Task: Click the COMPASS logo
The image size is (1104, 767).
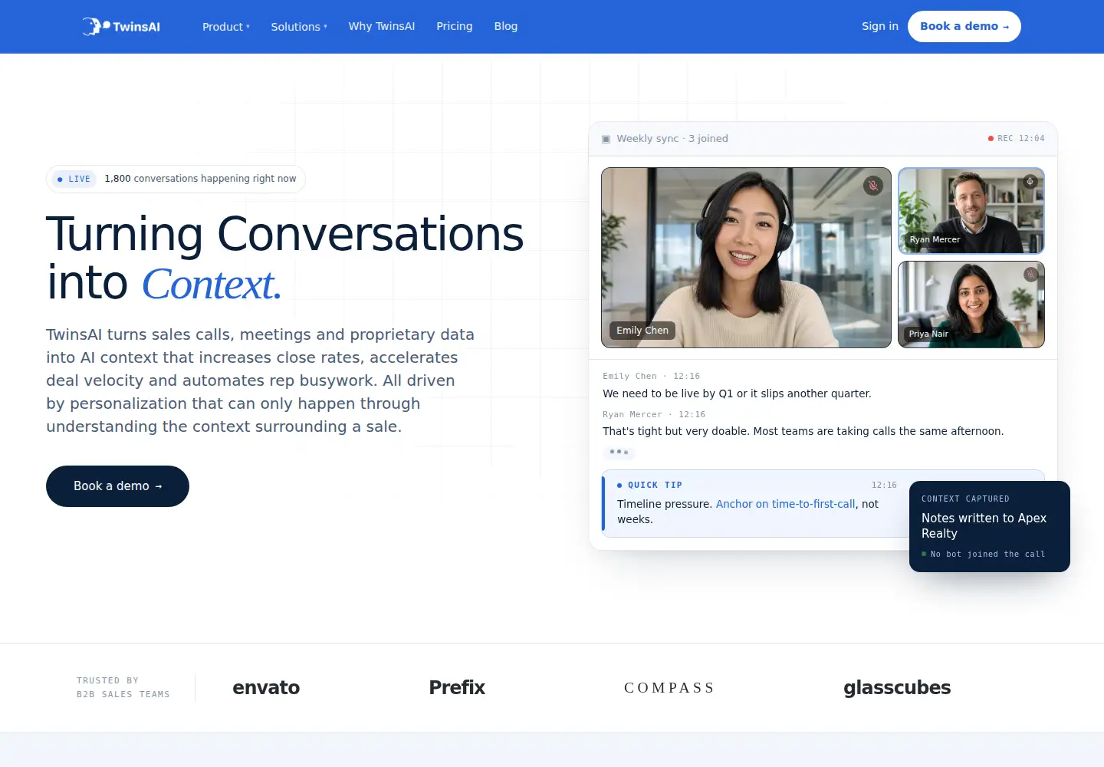Action: [x=669, y=688]
